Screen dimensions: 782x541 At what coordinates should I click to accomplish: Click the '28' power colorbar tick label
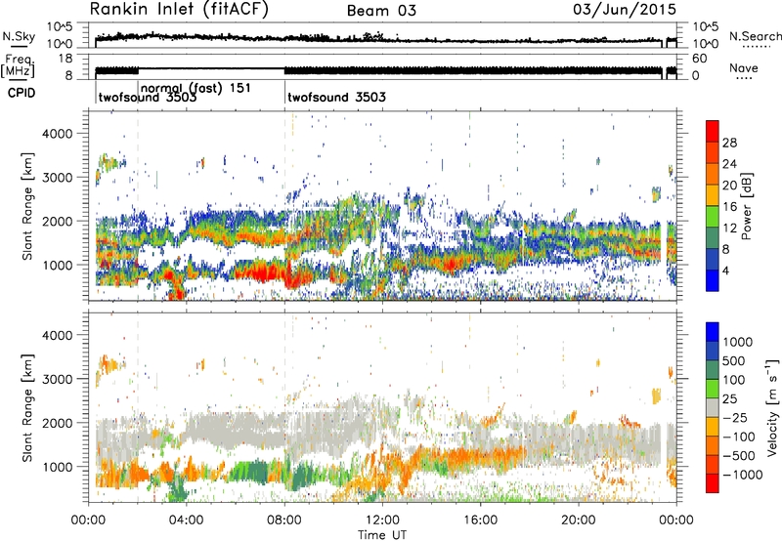729,143
